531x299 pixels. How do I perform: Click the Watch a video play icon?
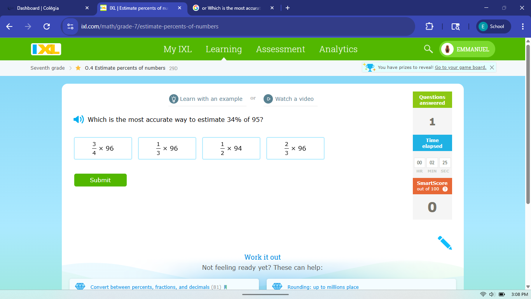pyautogui.click(x=268, y=99)
